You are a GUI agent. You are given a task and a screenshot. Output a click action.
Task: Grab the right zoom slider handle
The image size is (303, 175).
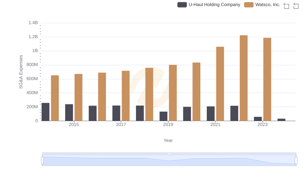coord(296,161)
